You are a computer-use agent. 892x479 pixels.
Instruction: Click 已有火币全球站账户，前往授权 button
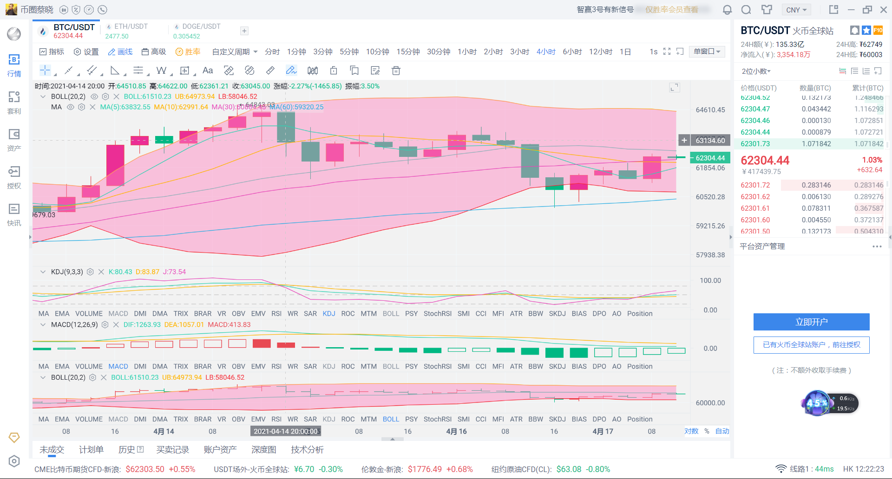[812, 345]
